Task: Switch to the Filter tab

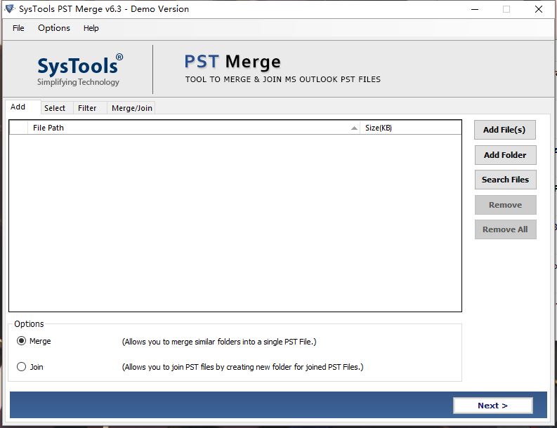Action: [90, 108]
